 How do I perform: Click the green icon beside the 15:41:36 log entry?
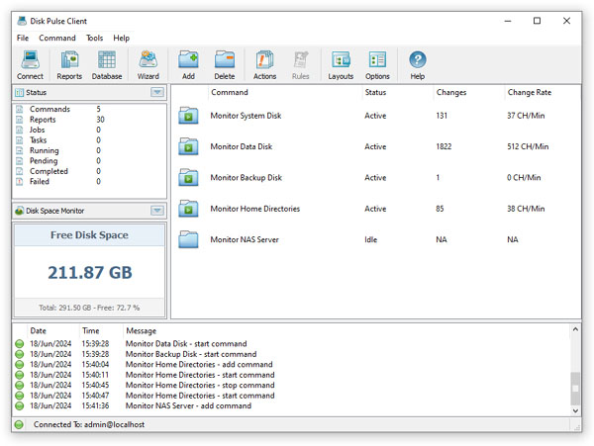(20, 405)
